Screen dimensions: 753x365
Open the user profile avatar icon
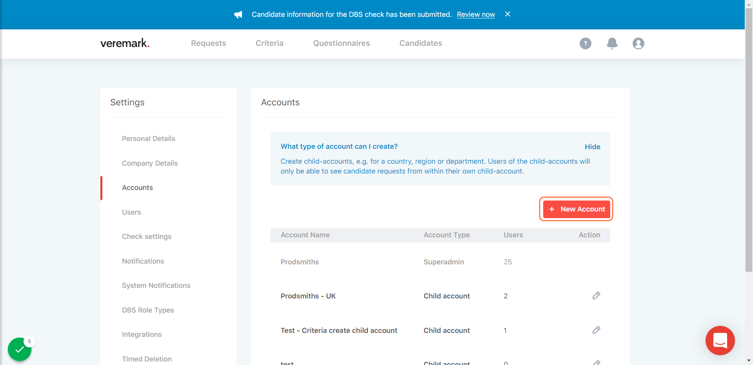[x=638, y=43]
